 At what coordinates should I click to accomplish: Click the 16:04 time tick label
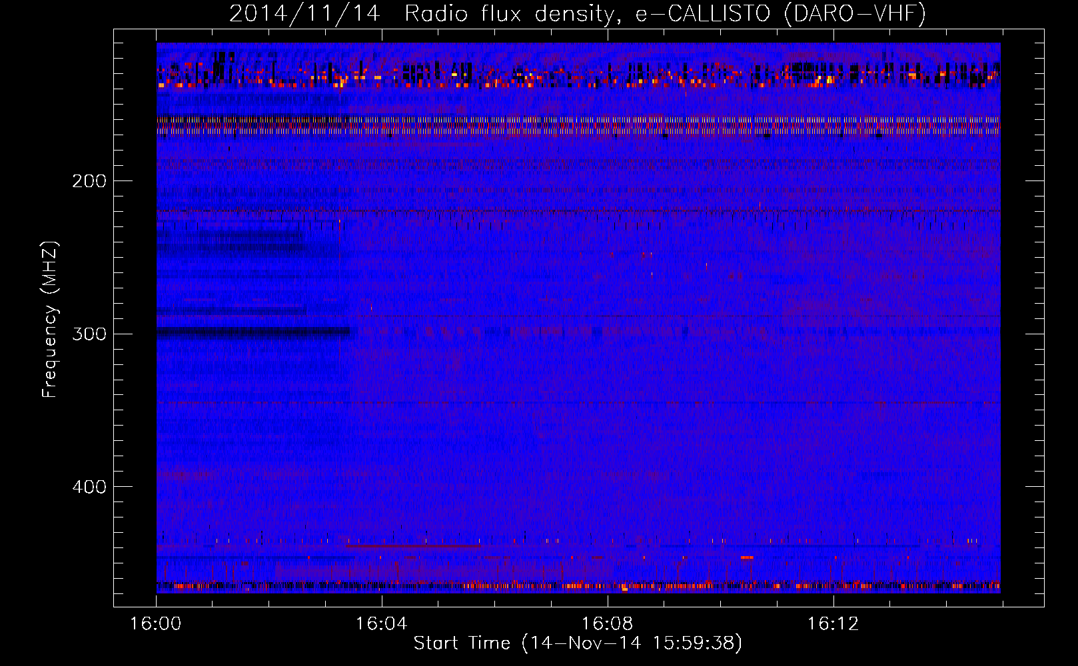coord(382,624)
